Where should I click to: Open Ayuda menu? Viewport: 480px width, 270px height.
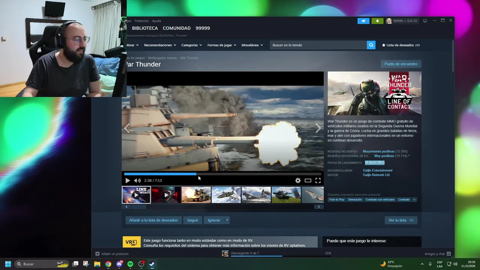click(156, 21)
